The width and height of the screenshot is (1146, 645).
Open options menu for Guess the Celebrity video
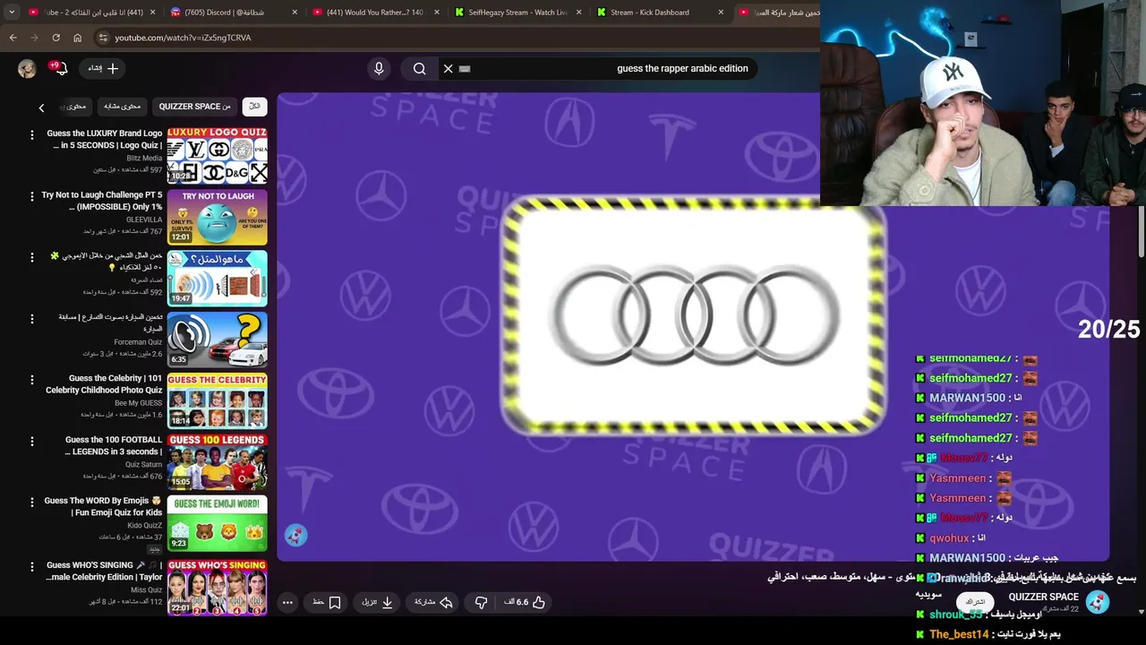coord(32,379)
